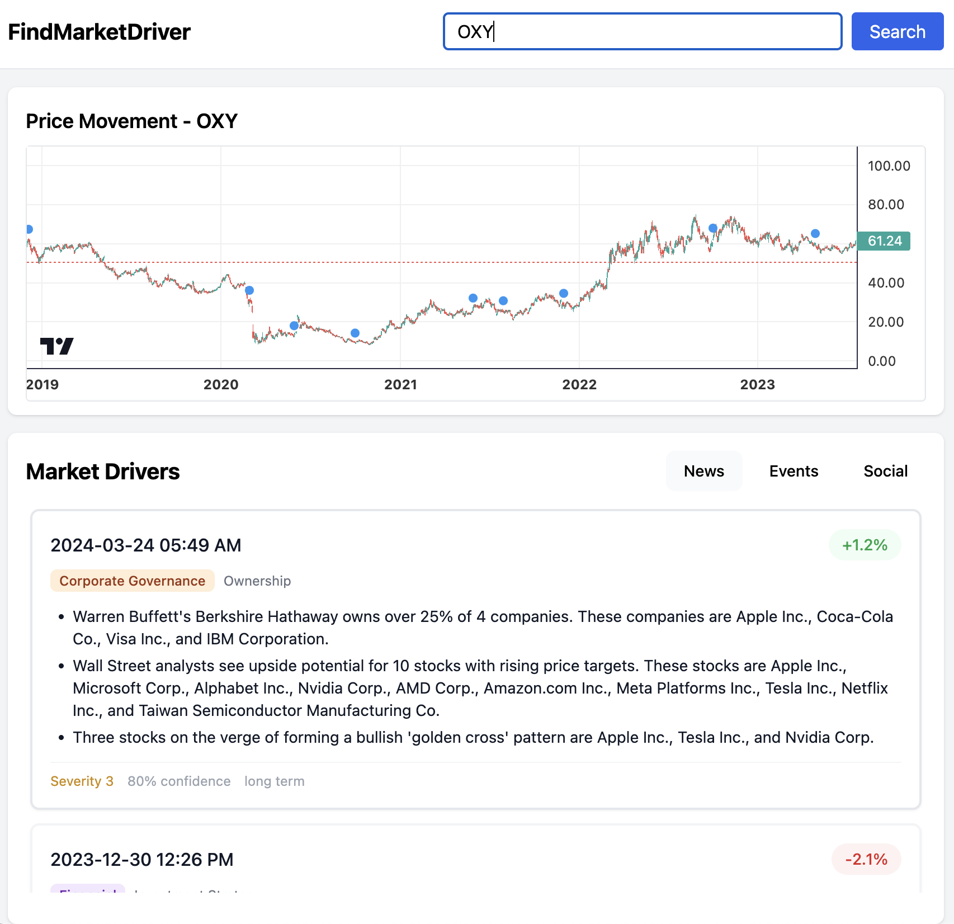
Task: Click the Severity 3 label
Action: [82, 781]
